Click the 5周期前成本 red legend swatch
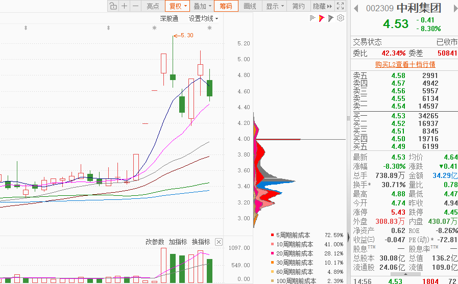The image size is (458, 284). click(273, 235)
